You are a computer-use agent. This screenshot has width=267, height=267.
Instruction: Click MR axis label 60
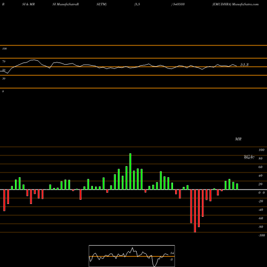pos(261,167)
